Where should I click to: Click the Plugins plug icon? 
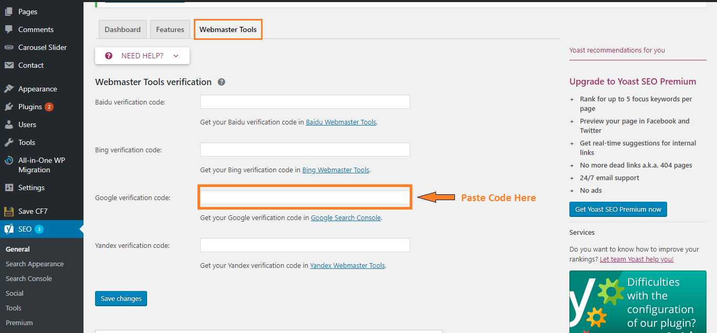point(9,107)
